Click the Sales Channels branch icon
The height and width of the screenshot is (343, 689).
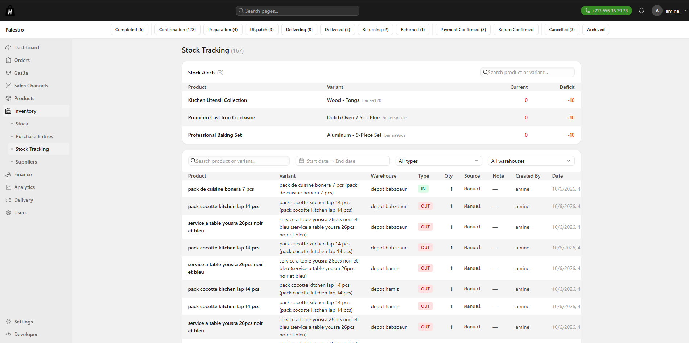tap(8, 86)
